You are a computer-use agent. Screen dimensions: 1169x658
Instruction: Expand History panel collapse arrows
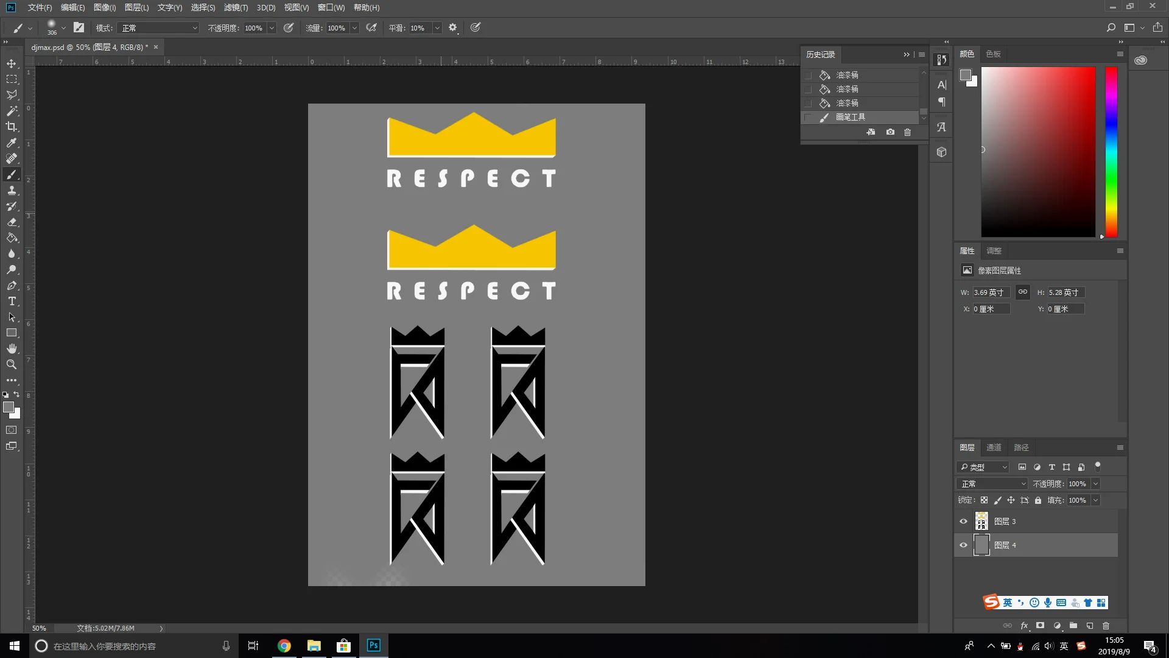click(907, 54)
